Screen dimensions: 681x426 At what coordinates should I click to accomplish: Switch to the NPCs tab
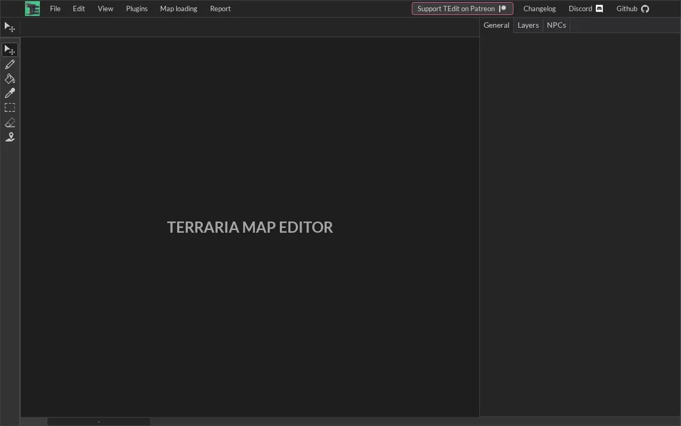pos(557,25)
